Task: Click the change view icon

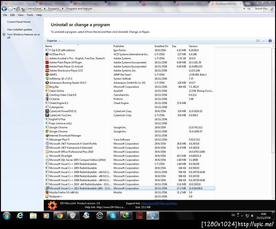Action: click(x=258, y=40)
